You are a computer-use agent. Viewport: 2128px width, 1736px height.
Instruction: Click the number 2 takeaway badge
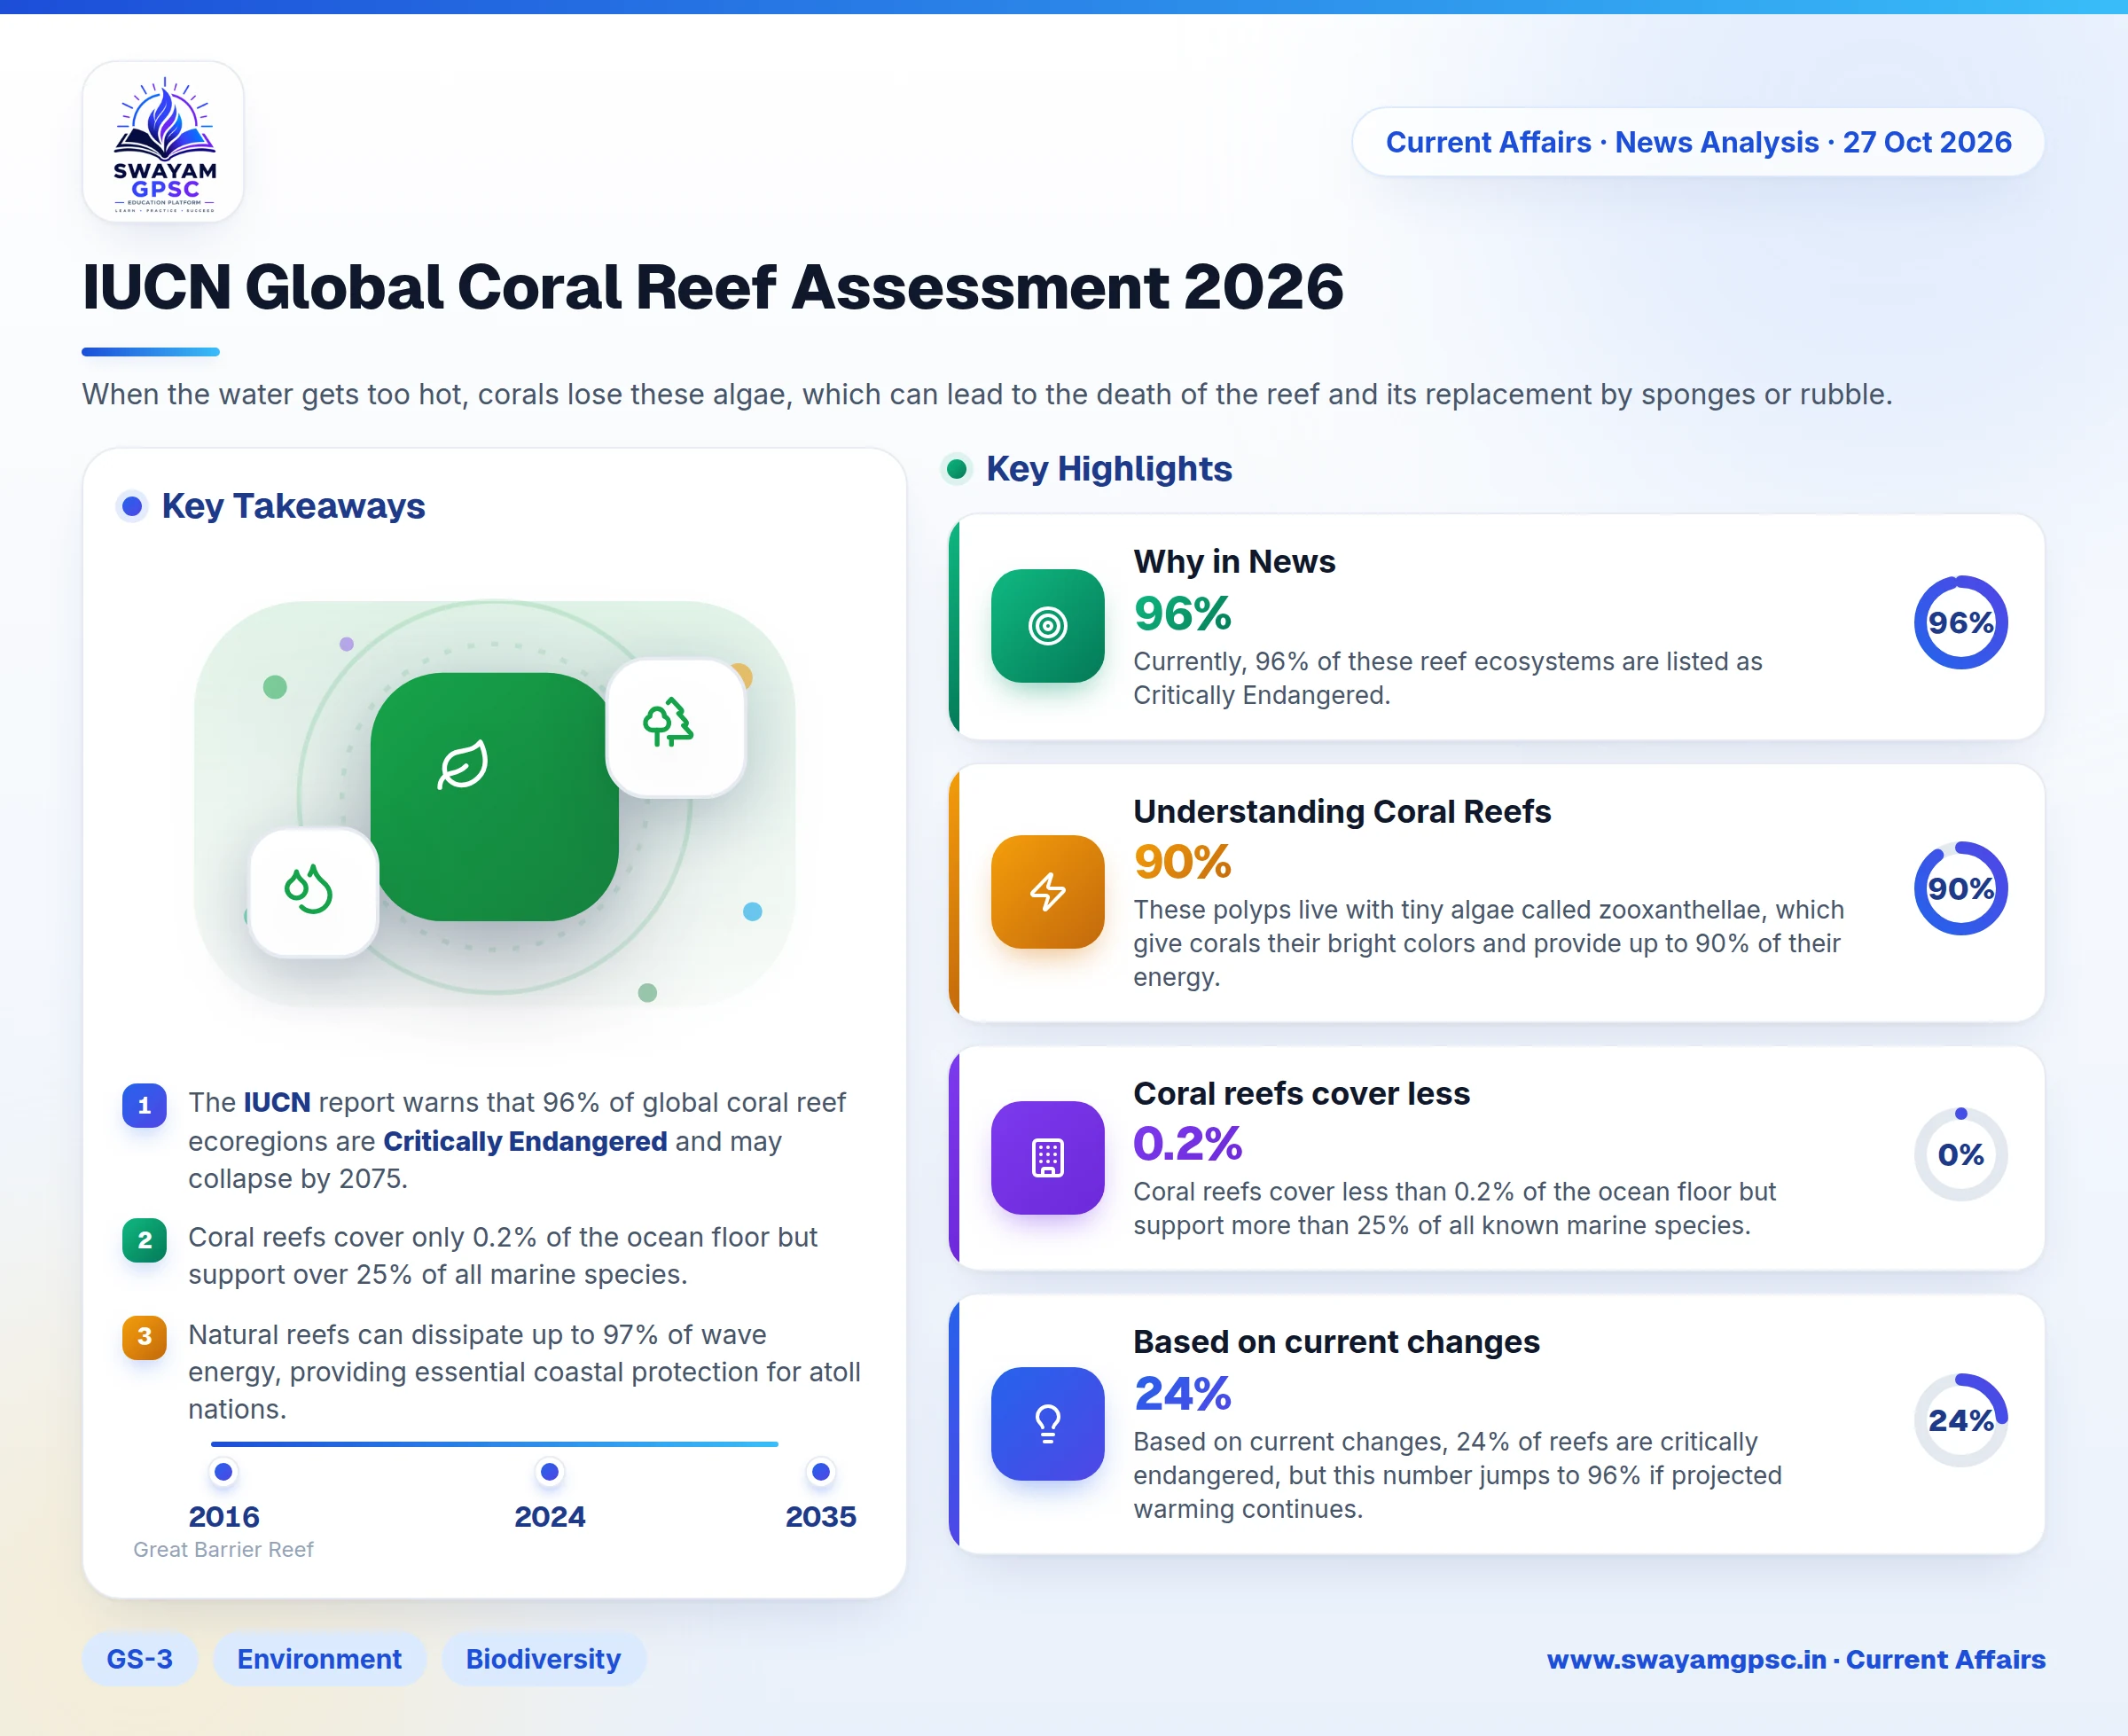click(x=144, y=1240)
